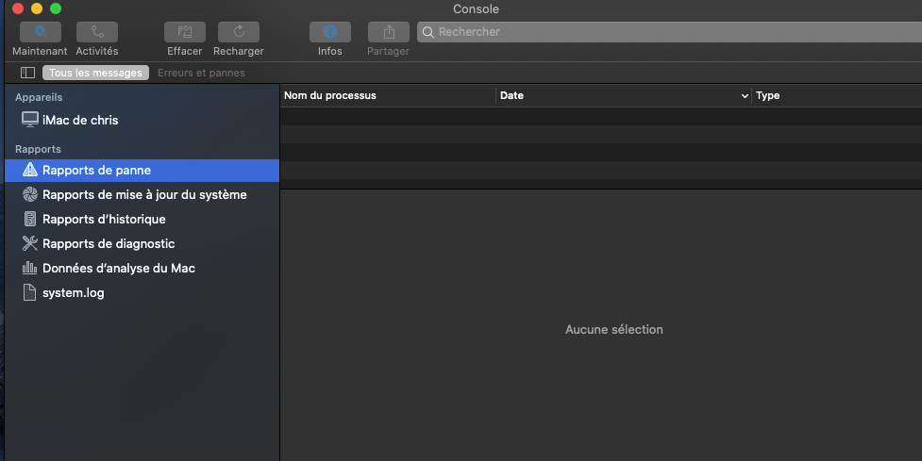Reload with the Recharger icon
This screenshot has width=922, height=461.
[x=239, y=32]
